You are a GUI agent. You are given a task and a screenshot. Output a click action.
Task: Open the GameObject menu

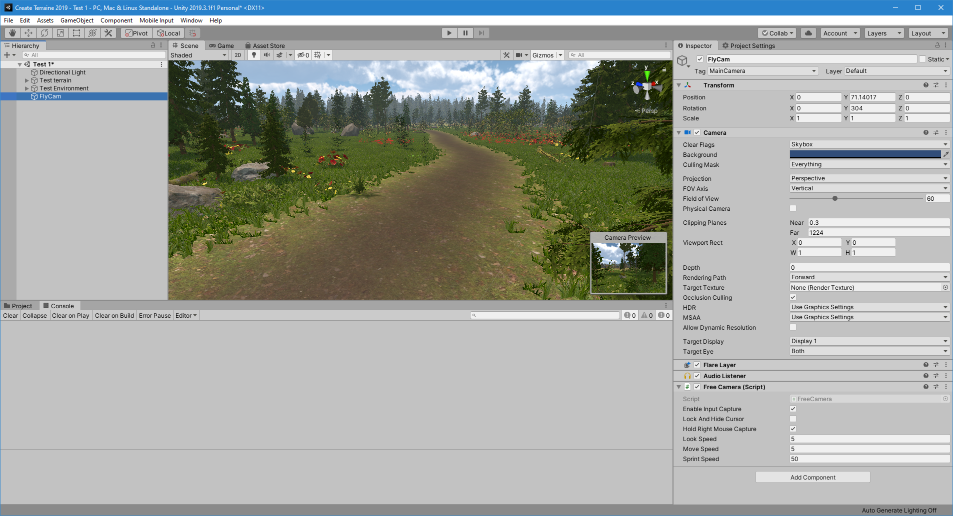[x=77, y=20]
